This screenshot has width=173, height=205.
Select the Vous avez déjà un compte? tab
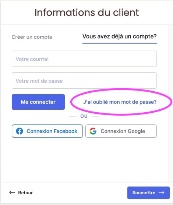pos(120,37)
